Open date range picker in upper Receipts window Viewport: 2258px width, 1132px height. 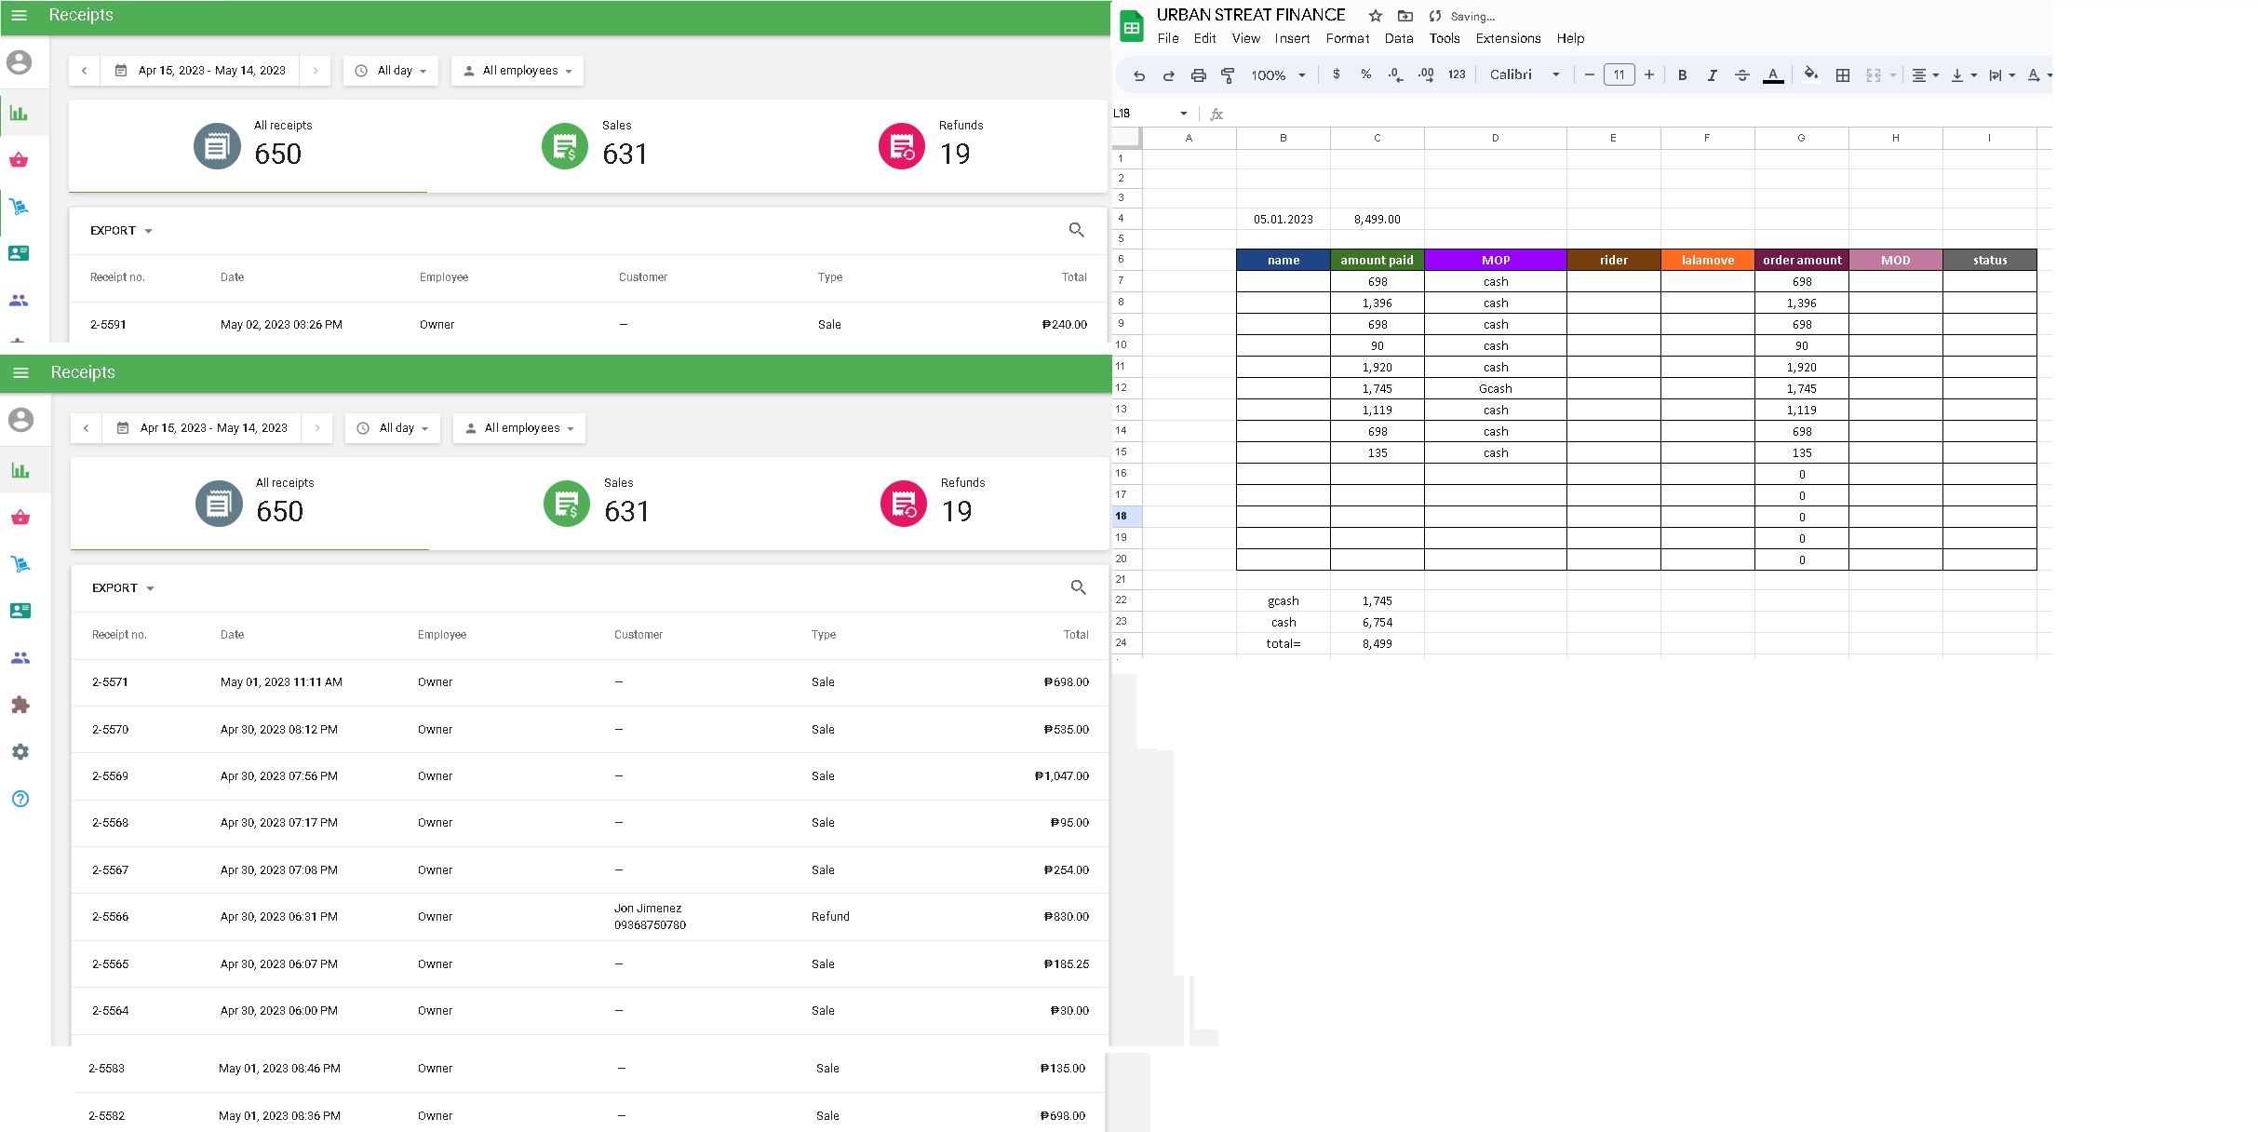pos(200,71)
